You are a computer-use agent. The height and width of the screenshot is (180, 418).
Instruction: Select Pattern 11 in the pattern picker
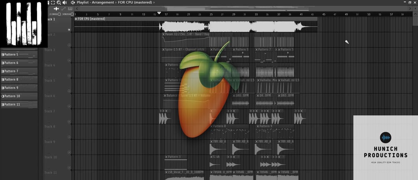point(19,104)
